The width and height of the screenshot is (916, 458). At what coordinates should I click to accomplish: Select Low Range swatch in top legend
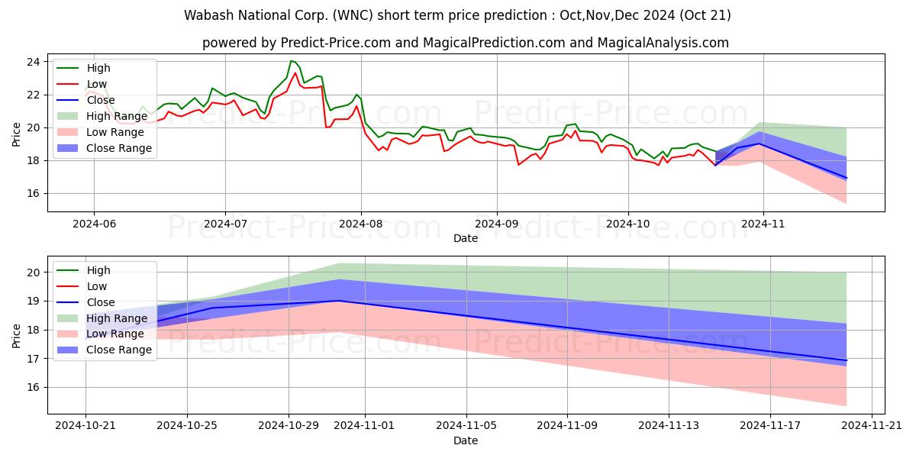[69, 132]
